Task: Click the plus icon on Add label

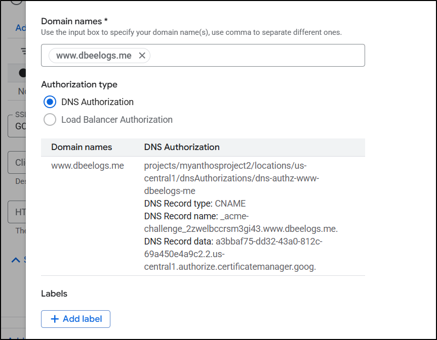Action: coord(55,319)
